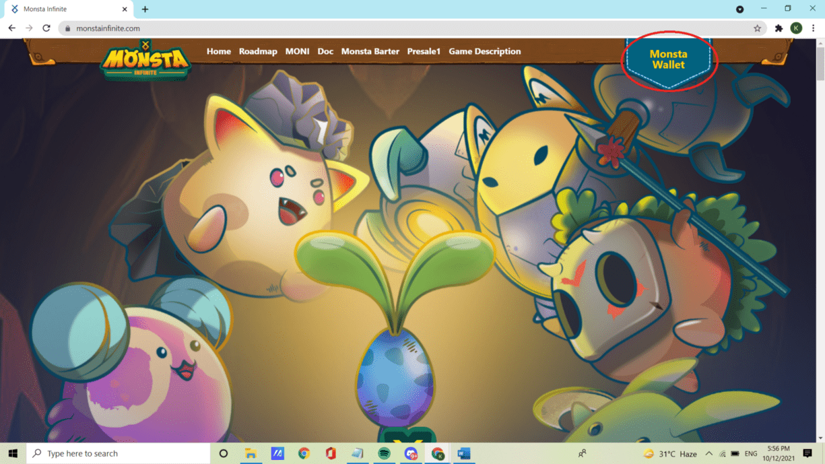
Task: Open the Game Description link
Action: point(485,51)
